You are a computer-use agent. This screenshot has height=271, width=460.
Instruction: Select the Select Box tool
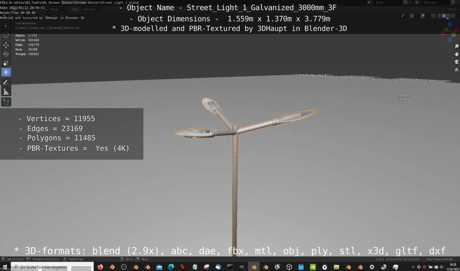pos(6,26)
